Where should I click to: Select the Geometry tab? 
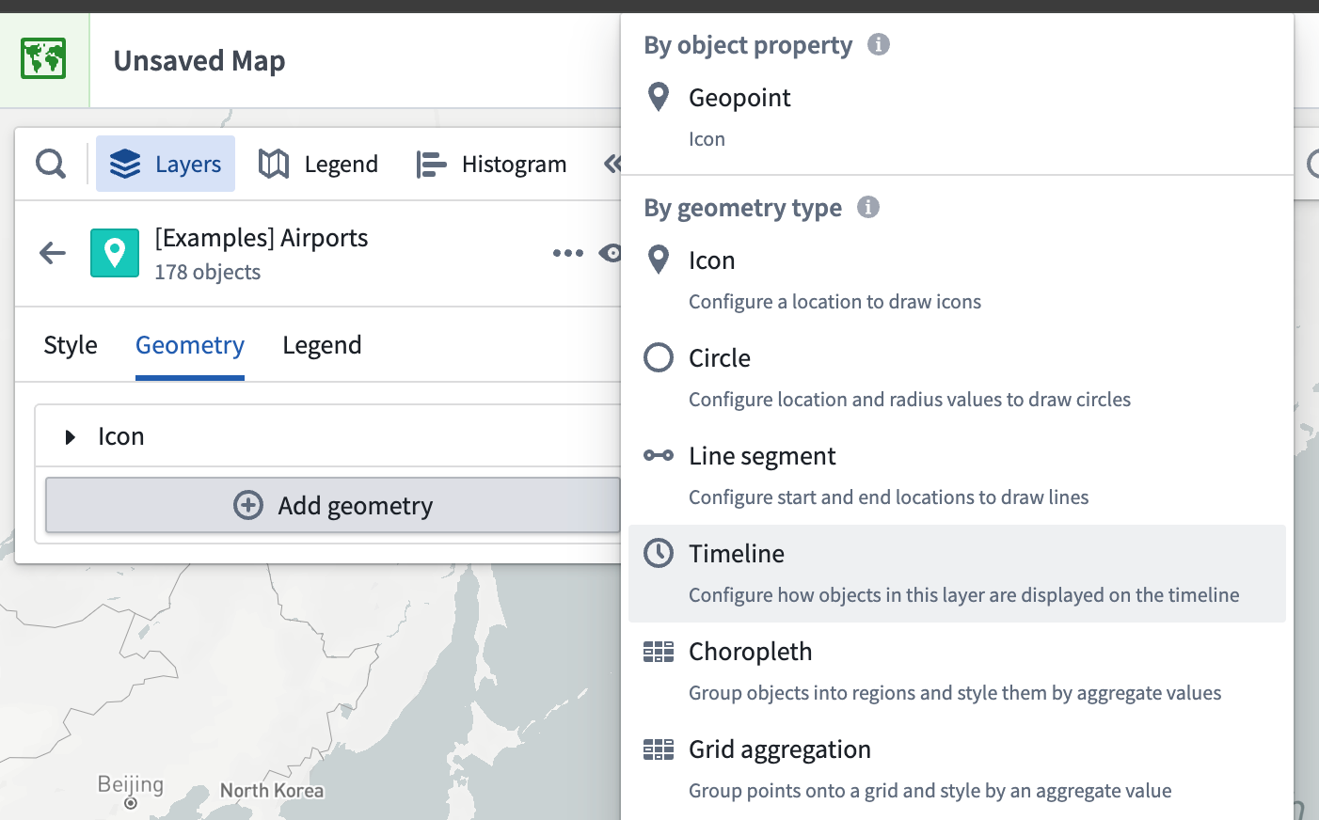point(190,345)
